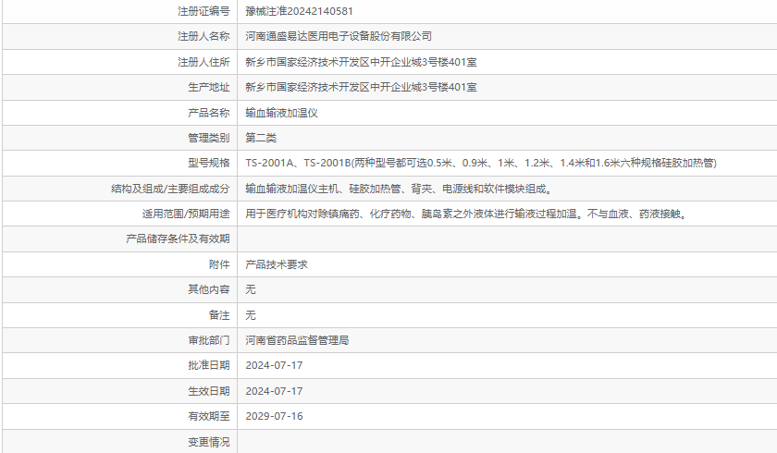
Task: Click the date in the 批准日期 row
Action: tap(274, 365)
